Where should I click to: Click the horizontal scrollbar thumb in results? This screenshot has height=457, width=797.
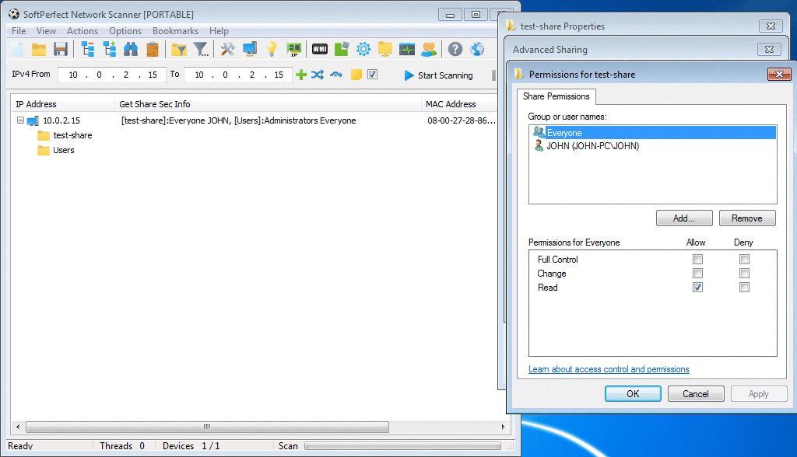click(207, 427)
